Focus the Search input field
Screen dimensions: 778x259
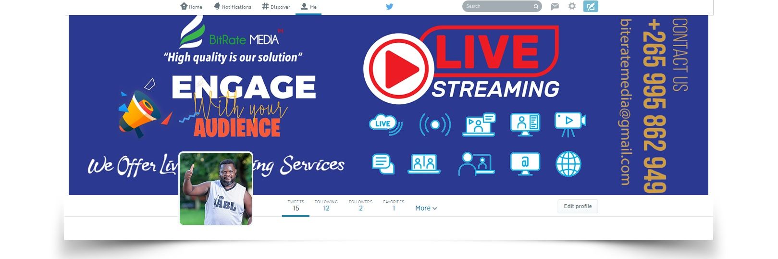pos(502,6)
